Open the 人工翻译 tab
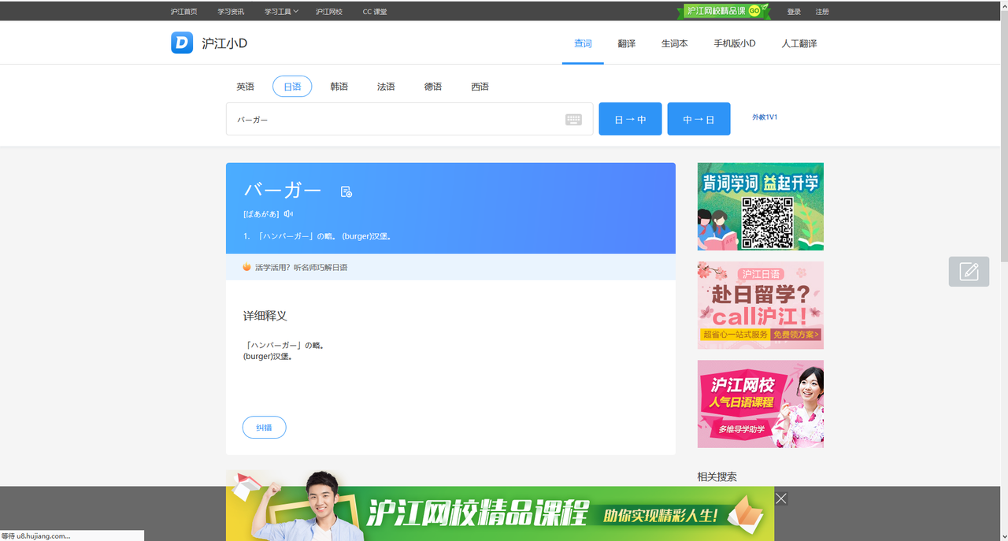 799,43
